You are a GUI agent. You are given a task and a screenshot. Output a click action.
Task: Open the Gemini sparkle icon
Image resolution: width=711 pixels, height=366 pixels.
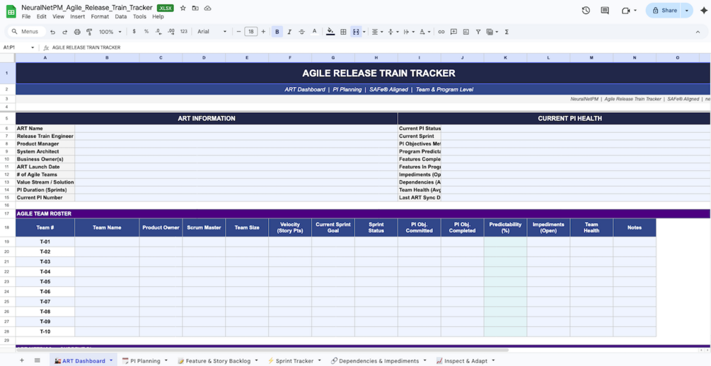pos(704,11)
